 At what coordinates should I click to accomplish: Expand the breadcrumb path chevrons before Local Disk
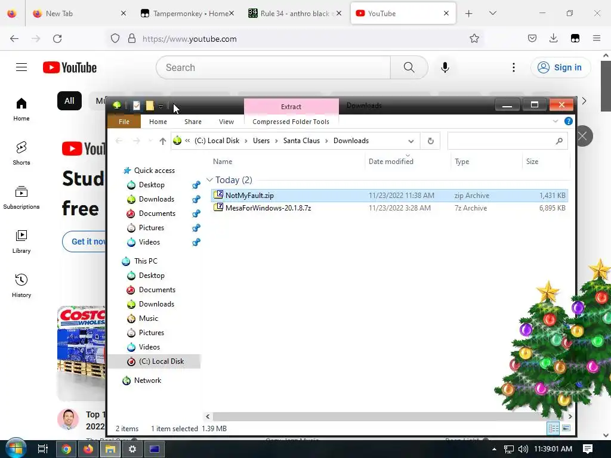pyautogui.click(x=187, y=141)
